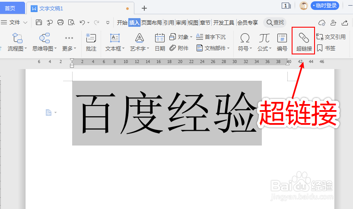Insert an Attachment (附件)
Viewport: 353px width, 209px height.
(x=179, y=48)
